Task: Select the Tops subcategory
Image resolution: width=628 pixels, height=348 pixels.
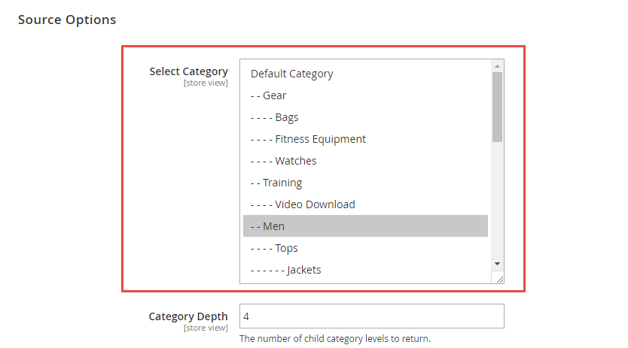Action: click(x=365, y=248)
